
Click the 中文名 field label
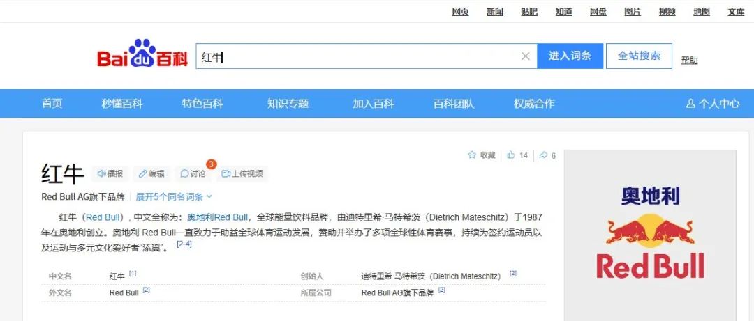(60, 276)
